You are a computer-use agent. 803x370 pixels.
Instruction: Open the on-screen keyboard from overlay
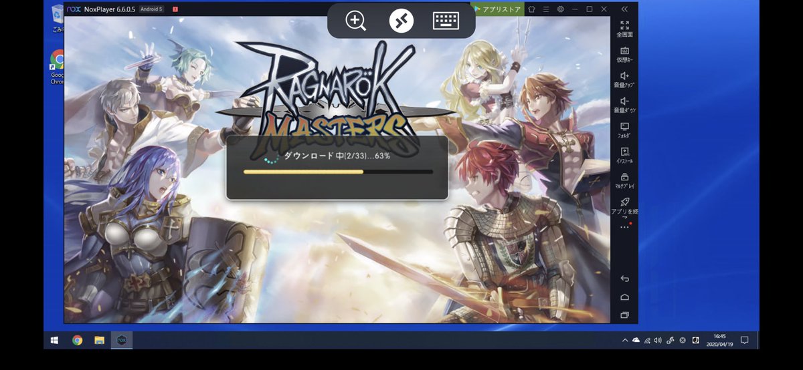pyautogui.click(x=446, y=21)
